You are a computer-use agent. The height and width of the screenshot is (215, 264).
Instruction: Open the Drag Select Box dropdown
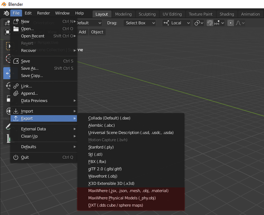tap(139, 23)
